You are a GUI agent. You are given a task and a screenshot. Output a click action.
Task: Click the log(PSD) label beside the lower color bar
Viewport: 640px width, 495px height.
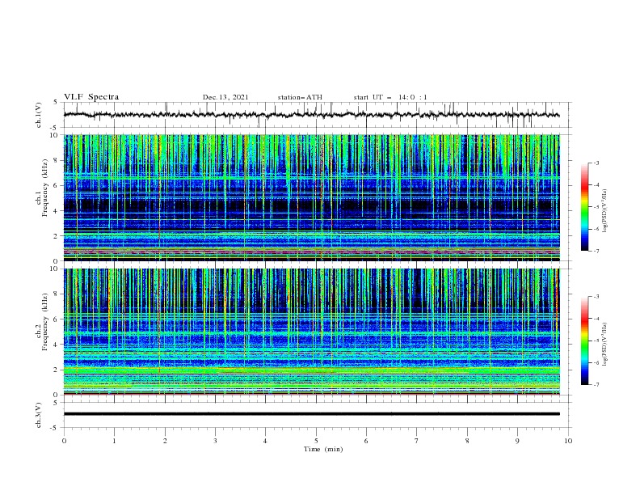[x=604, y=344]
